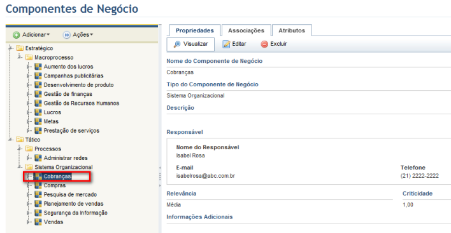Screen dimensions: 451x233
Task: Select Gestão de Recursos Humanos tree item
Action: [82, 103]
